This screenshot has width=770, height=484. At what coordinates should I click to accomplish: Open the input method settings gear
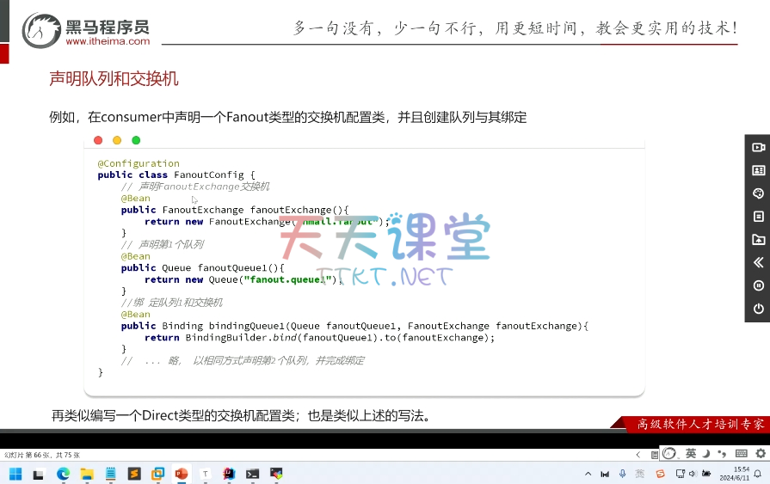(761, 453)
